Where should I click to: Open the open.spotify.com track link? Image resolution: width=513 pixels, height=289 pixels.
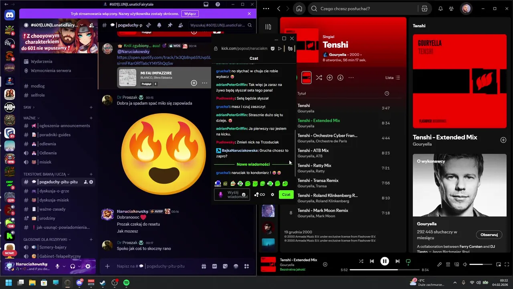pos(164,60)
